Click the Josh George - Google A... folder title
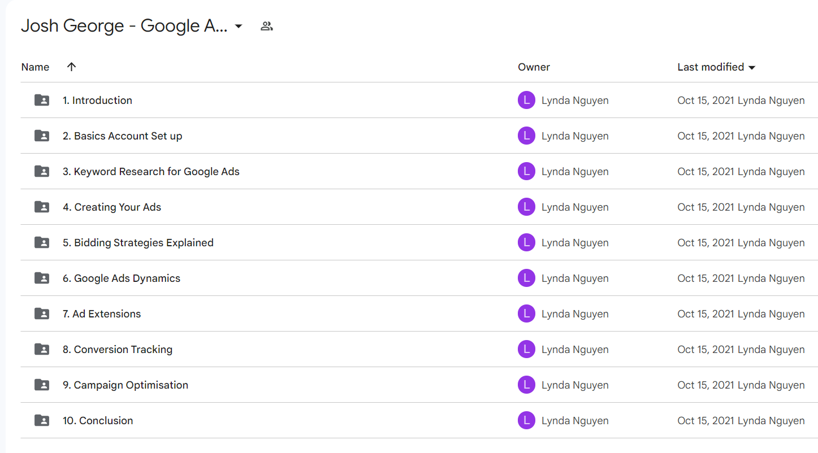818x453 pixels. coord(124,26)
